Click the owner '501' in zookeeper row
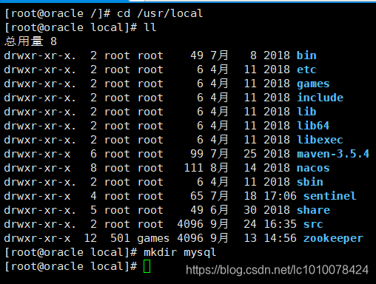This screenshot has height=284, width=376. 120,238
